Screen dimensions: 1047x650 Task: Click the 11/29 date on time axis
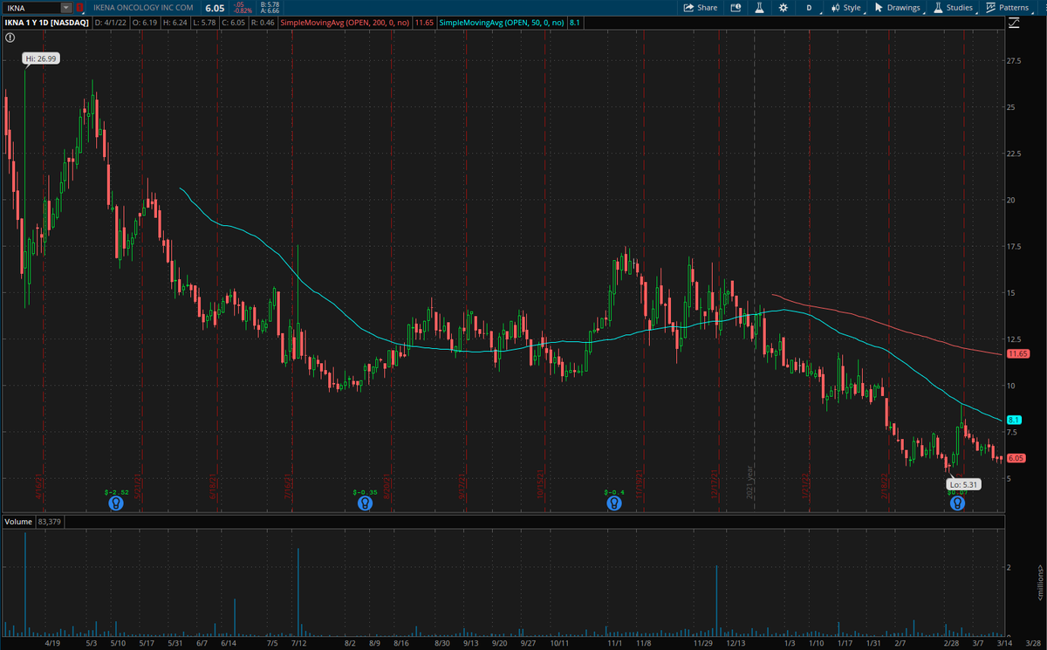pos(702,643)
